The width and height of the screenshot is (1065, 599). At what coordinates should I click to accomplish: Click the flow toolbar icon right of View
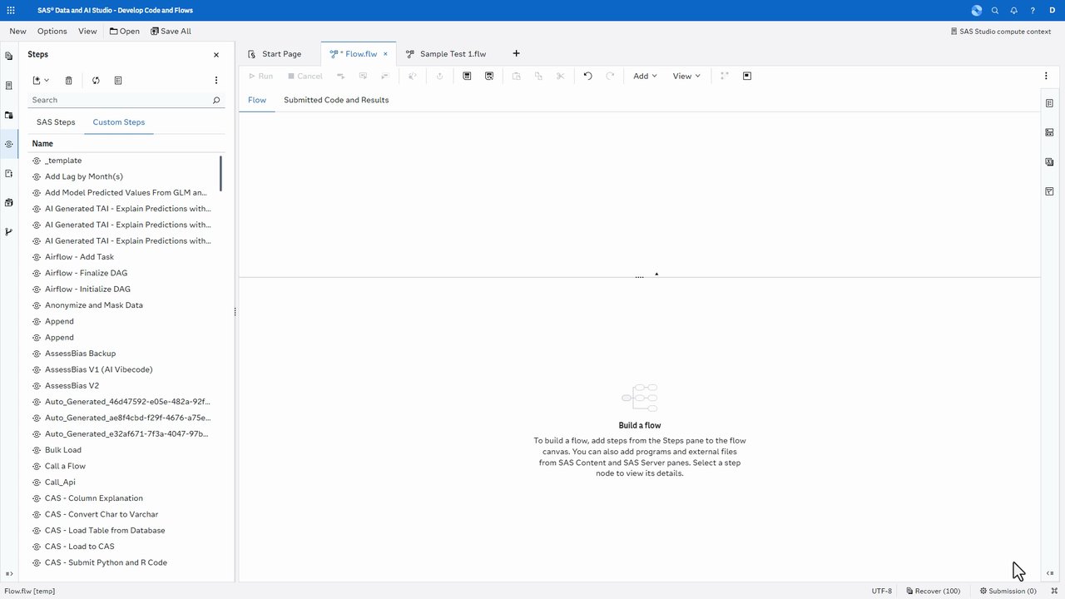725,76
